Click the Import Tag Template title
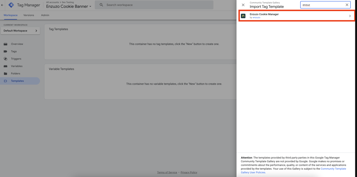357x177 pixels. [267, 7]
